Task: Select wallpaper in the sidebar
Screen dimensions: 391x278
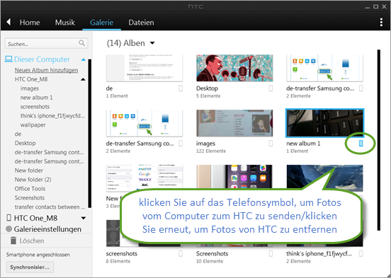Action: [x=33, y=125]
